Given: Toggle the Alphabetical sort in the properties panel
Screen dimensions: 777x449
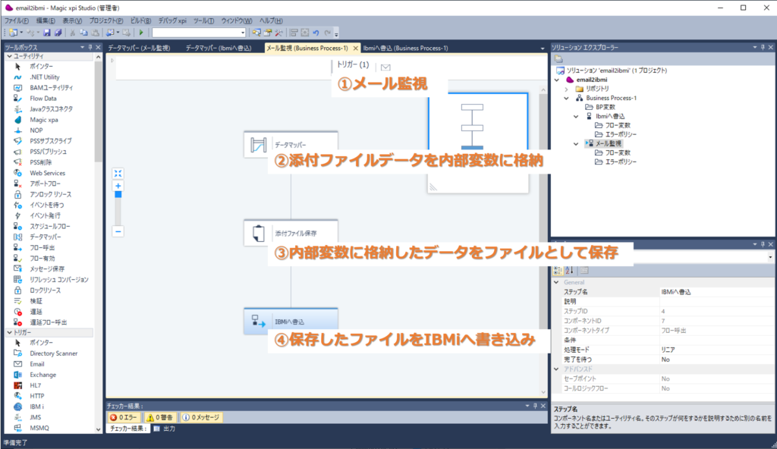Looking at the screenshot, I should coord(569,270).
